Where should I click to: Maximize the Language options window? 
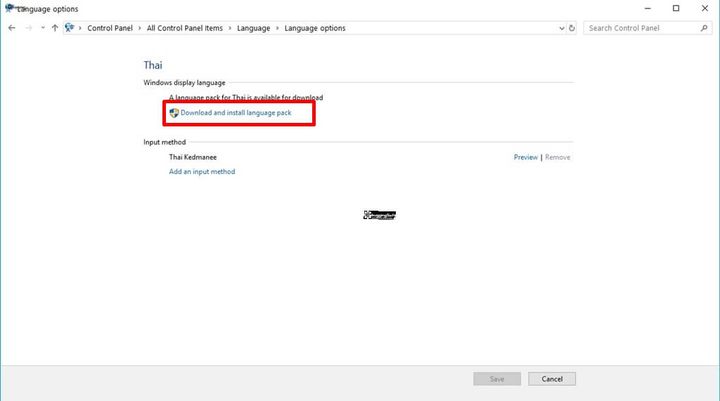tap(676, 8)
